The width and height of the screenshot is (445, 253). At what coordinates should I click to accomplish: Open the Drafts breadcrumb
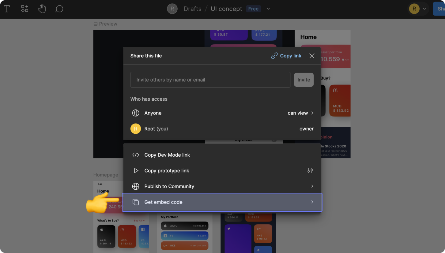click(192, 9)
